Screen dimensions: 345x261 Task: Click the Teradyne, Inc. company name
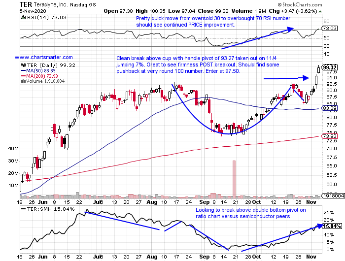(51, 4)
